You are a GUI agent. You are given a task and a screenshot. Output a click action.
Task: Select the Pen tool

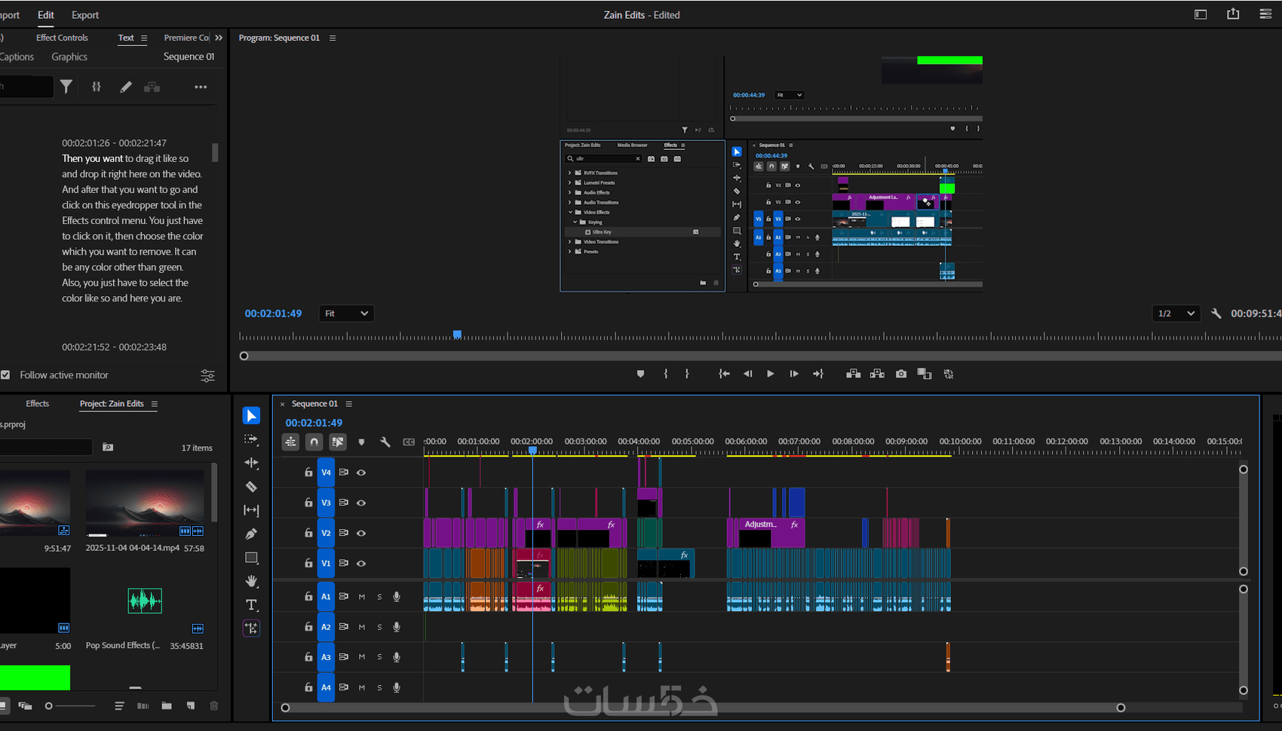(251, 534)
